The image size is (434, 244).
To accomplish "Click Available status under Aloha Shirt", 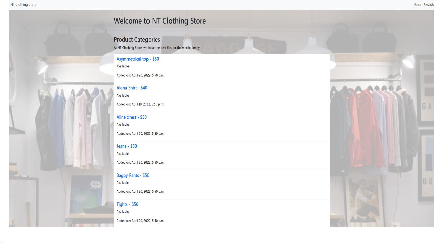I will [123, 96].
